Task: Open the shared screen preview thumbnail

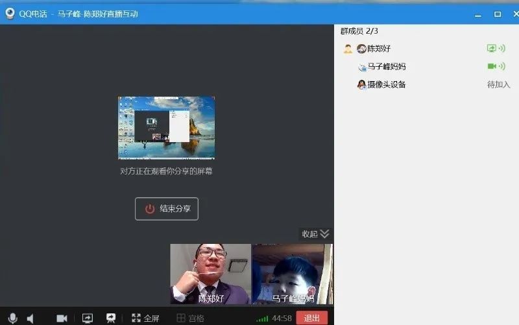Action: click(166, 128)
